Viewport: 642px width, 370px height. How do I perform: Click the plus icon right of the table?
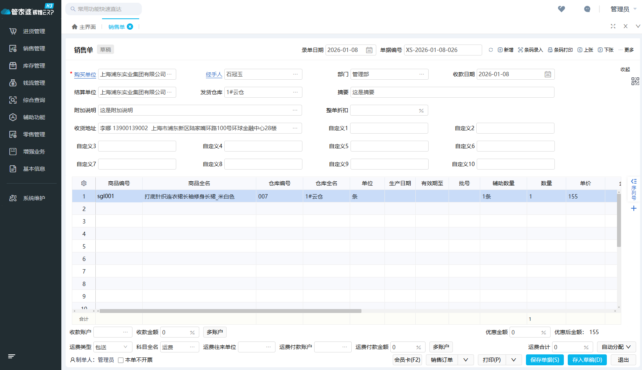pyautogui.click(x=634, y=208)
